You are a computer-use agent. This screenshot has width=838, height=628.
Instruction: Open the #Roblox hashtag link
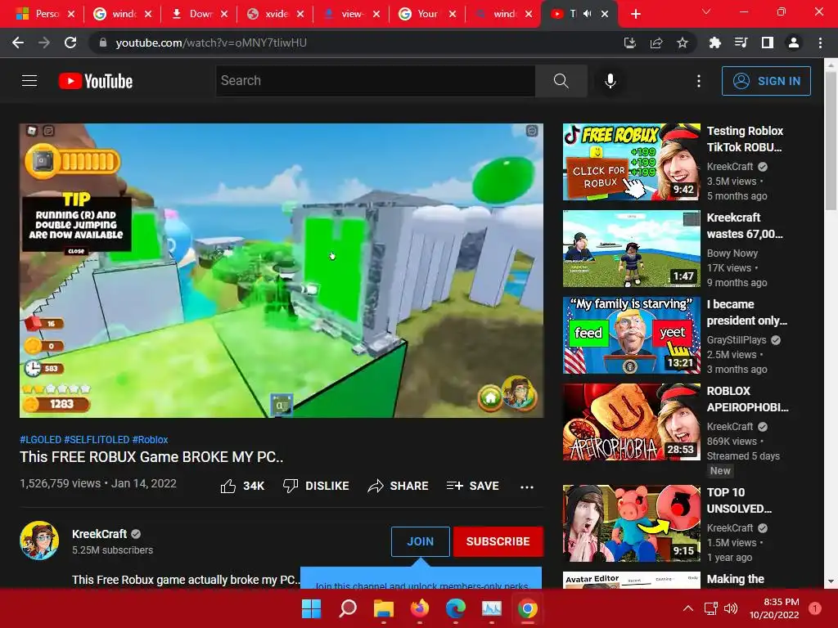pyautogui.click(x=151, y=439)
